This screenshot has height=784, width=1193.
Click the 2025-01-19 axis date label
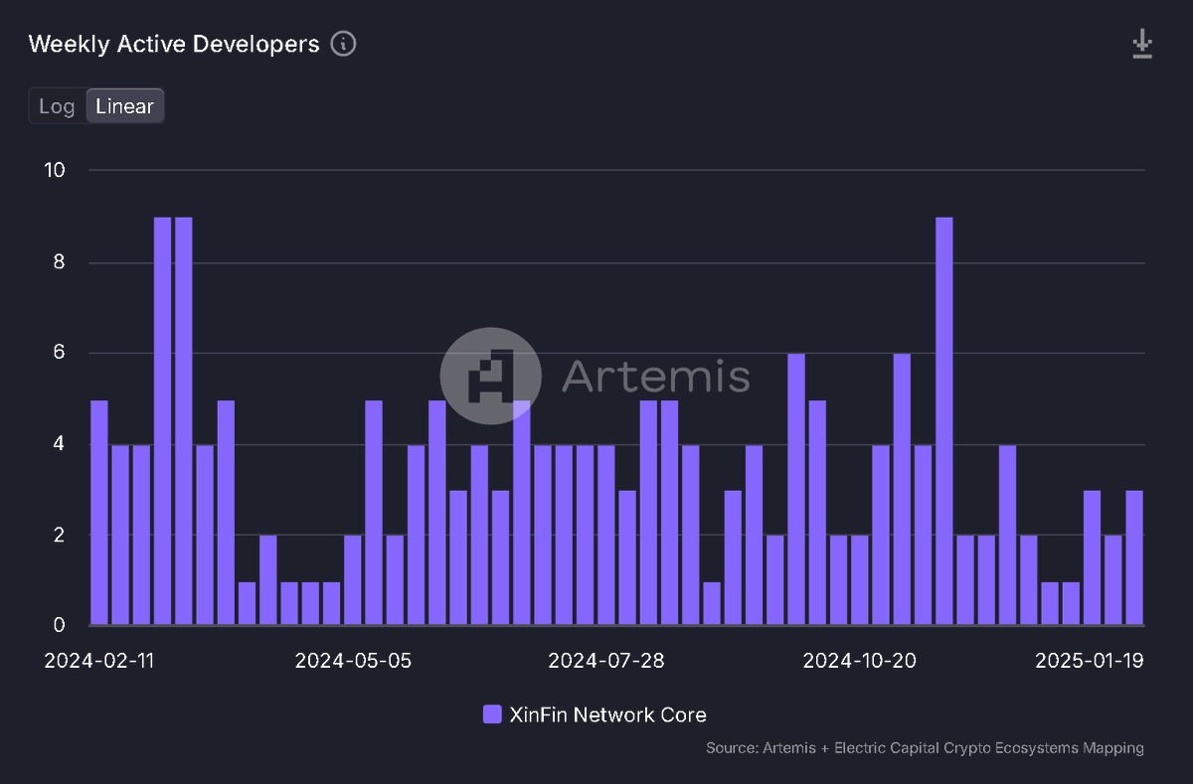(1090, 661)
